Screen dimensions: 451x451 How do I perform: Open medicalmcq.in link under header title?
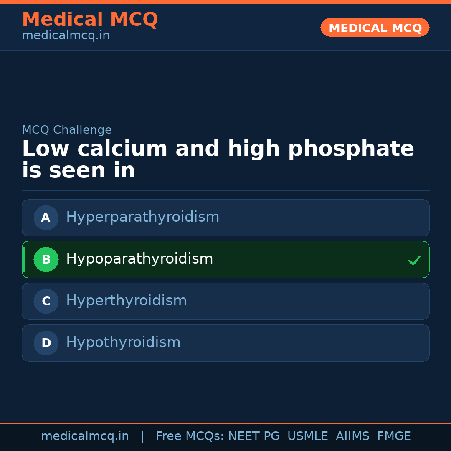tap(66, 36)
